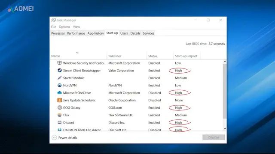Select the Windows Security notification row name
275x154 pixels.
pyautogui.click(x=84, y=63)
